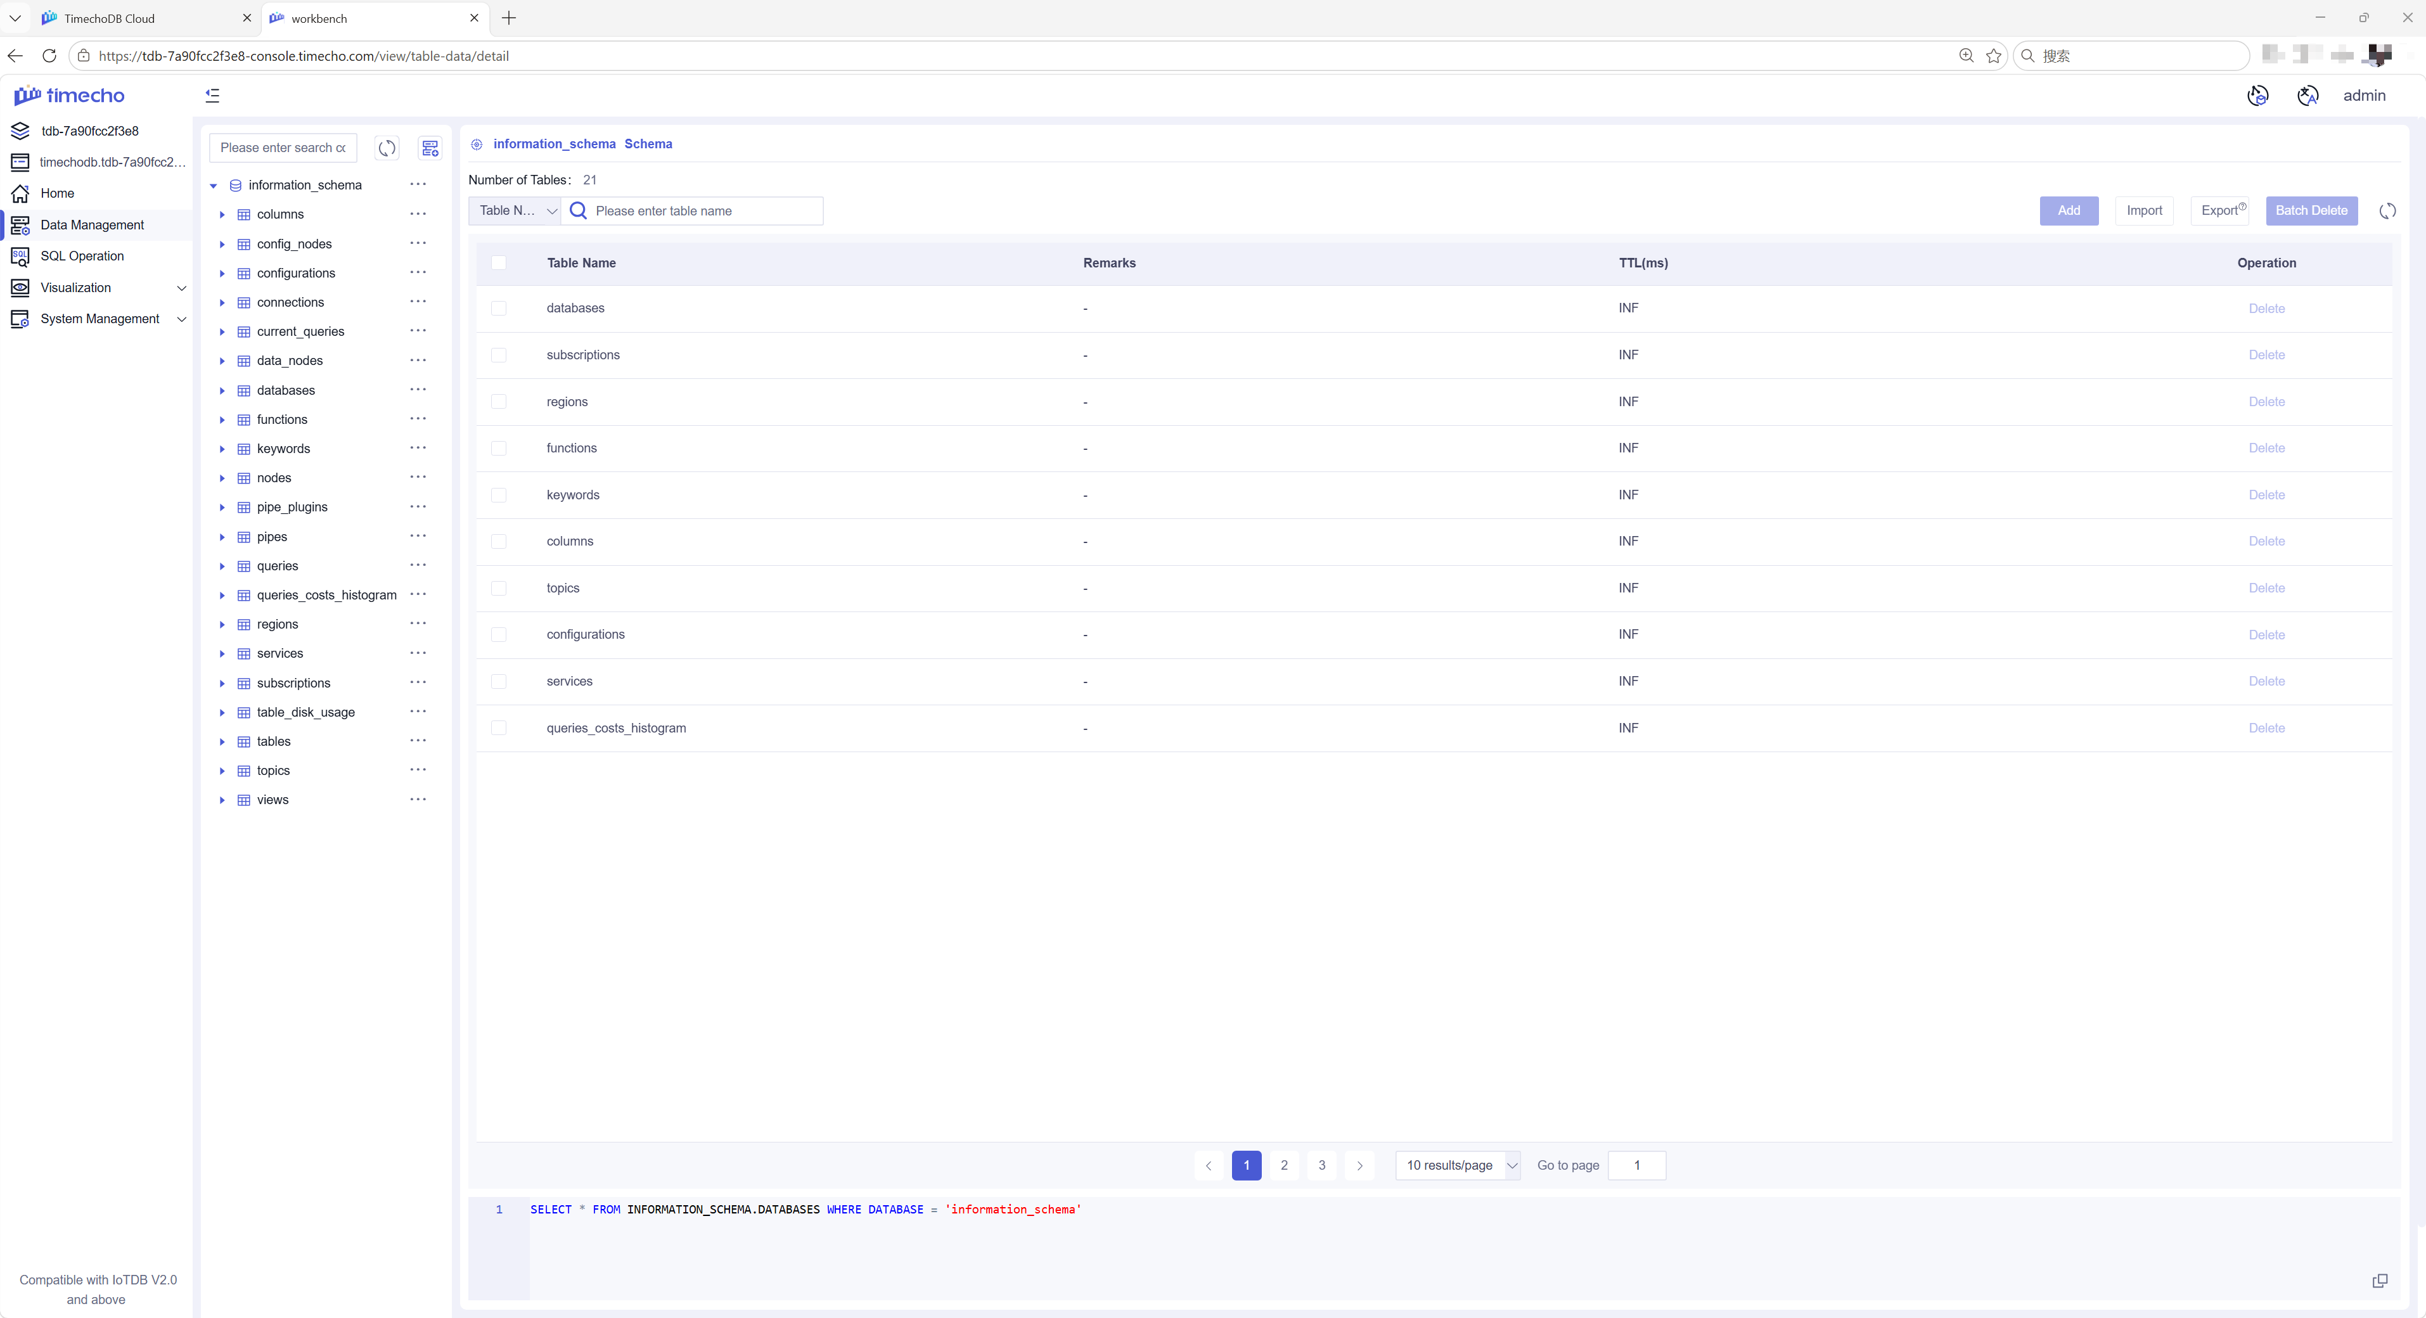Delete the regions table row
The image size is (2426, 1318).
click(x=2267, y=402)
